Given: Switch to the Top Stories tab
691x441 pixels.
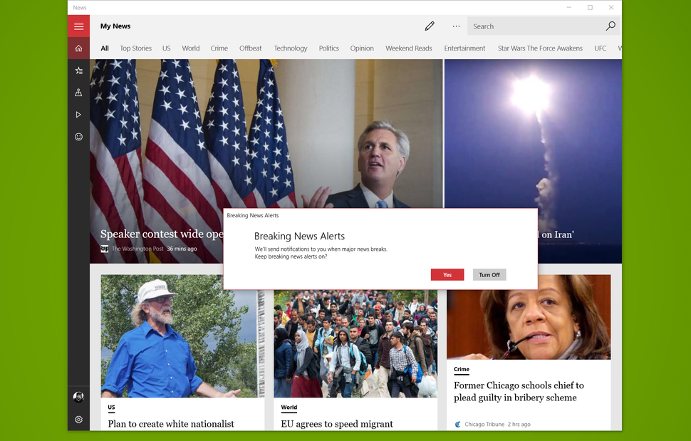Looking at the screenshot, I should click(135, 48).
